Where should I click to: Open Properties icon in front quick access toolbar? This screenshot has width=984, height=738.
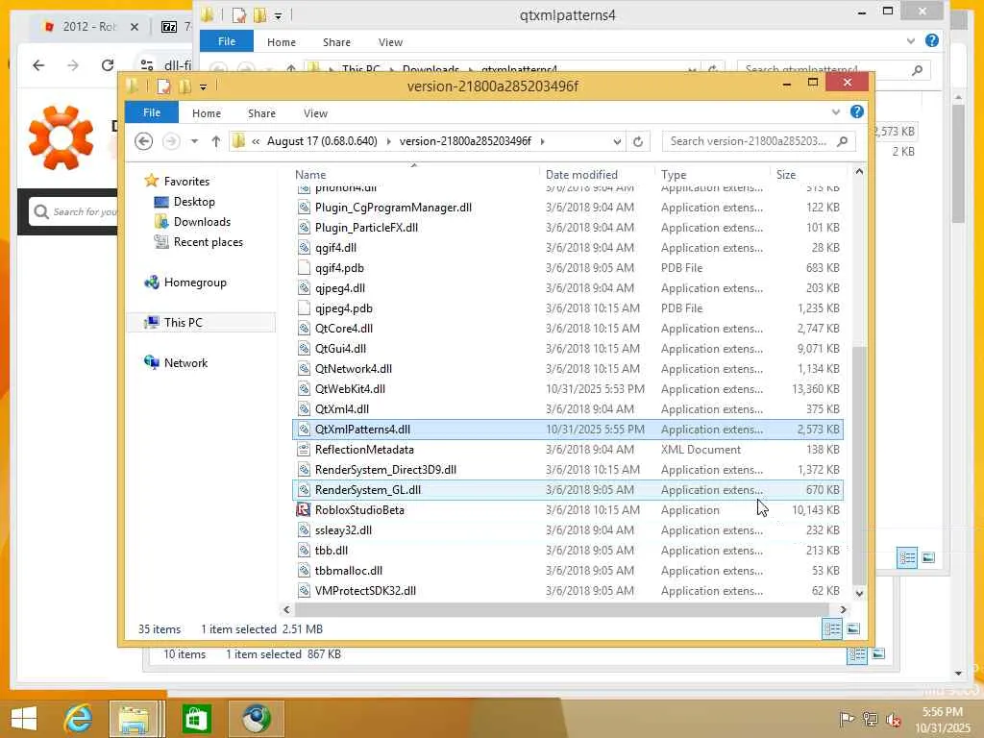pyautogui.click(x=163, y=86)
